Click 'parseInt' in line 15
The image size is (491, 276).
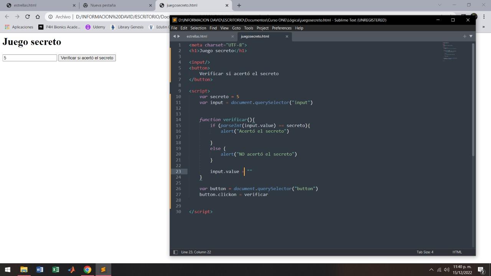coord(231,125)
